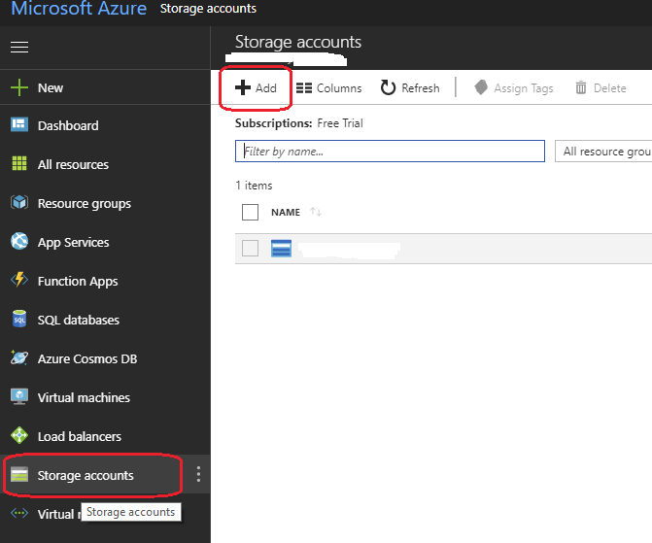Click the plus icon on Add button
The image size is (652, 543).
pyautogui.click(x=243, y=87)
